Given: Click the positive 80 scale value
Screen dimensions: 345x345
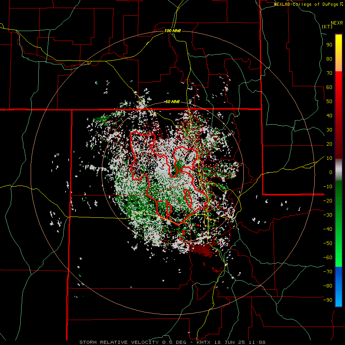Looking at the screenshot, I should 329,59.
